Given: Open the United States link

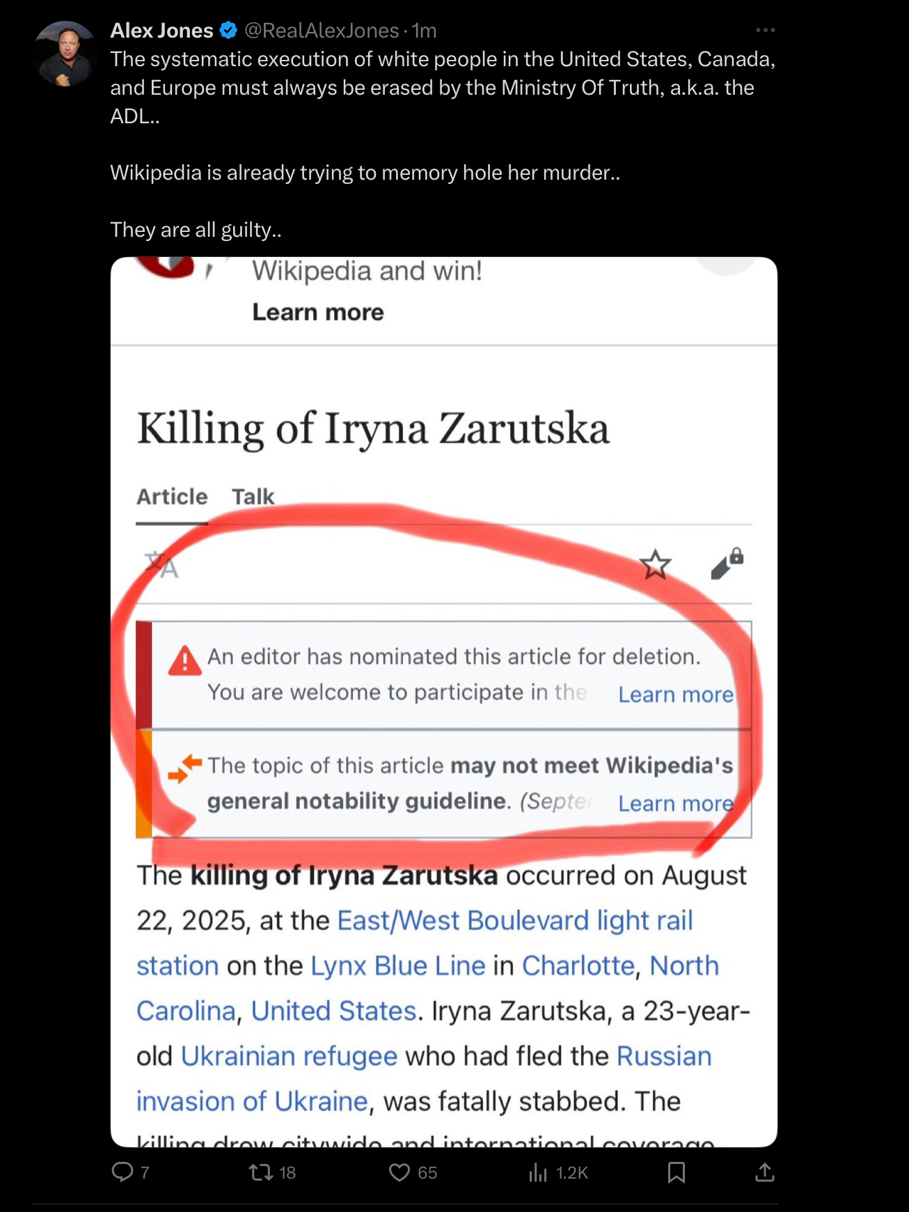Looking at the screenshot, I should [333, 1011].
